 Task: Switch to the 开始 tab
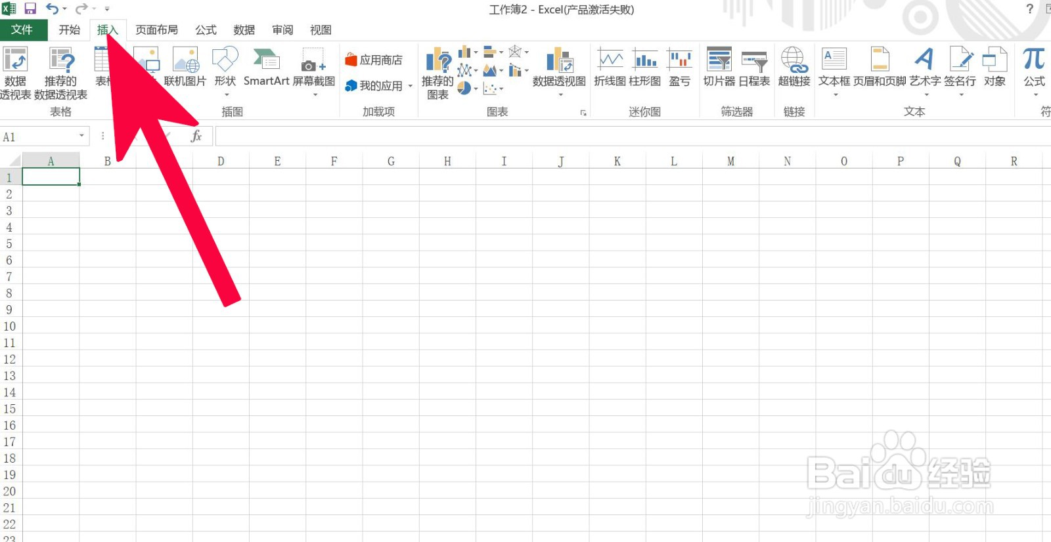pos(69,30)
